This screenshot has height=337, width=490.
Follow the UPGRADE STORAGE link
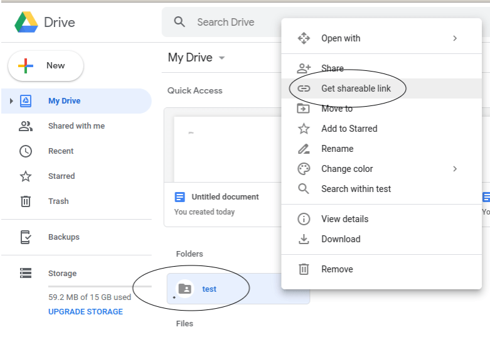point(85,312)
